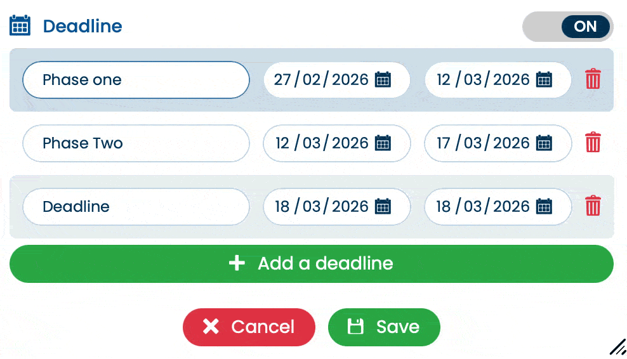Screen dimensions: 627x359
Task: Open calendar for Phase Two end date
Action: click(x=544, y=143)
